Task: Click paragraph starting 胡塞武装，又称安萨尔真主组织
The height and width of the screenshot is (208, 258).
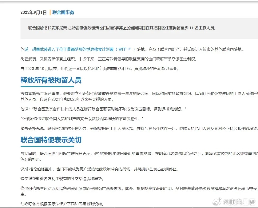Action: pos(109,59)
